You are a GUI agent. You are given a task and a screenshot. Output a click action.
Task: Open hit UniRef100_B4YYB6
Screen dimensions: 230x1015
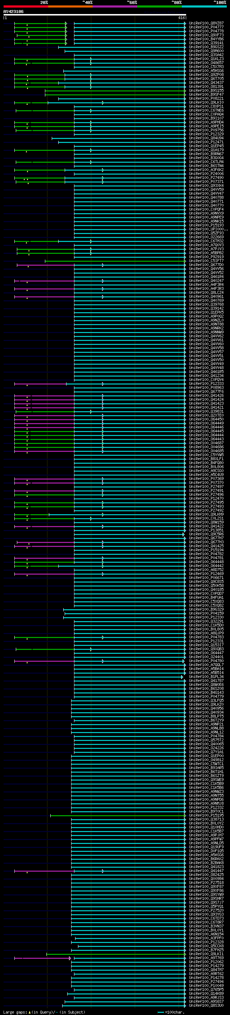coord(206,39)
